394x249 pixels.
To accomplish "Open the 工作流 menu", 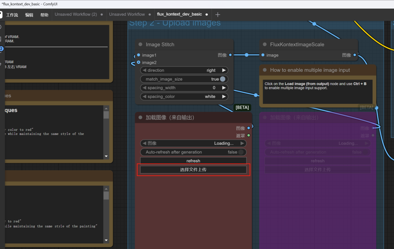I will (x=12, y=15).
